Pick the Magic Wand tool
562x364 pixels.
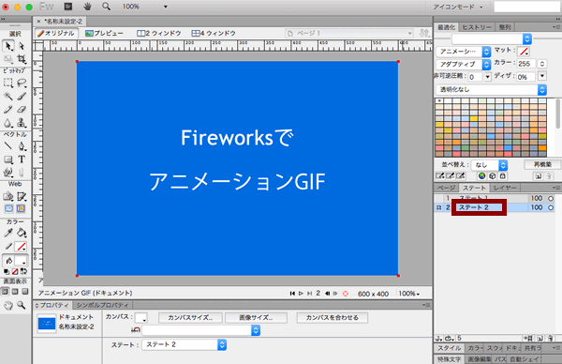[x=8, y=96]
